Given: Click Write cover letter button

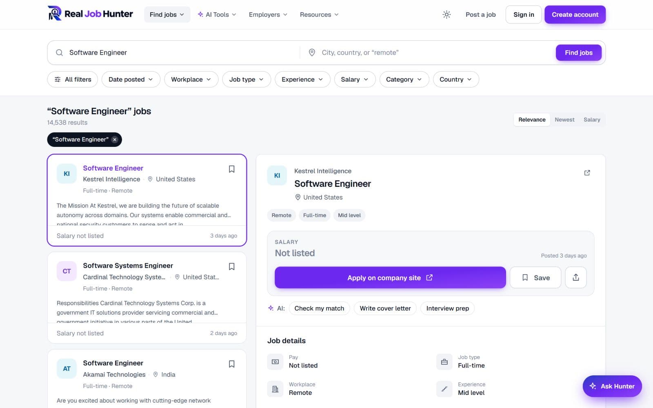Looking at the screenshot, I should (x=385, y=308).
